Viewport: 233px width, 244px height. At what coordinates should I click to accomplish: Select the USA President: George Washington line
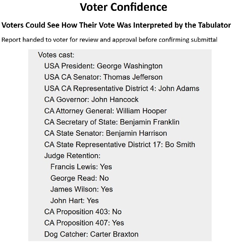click(x=103, y=66)
